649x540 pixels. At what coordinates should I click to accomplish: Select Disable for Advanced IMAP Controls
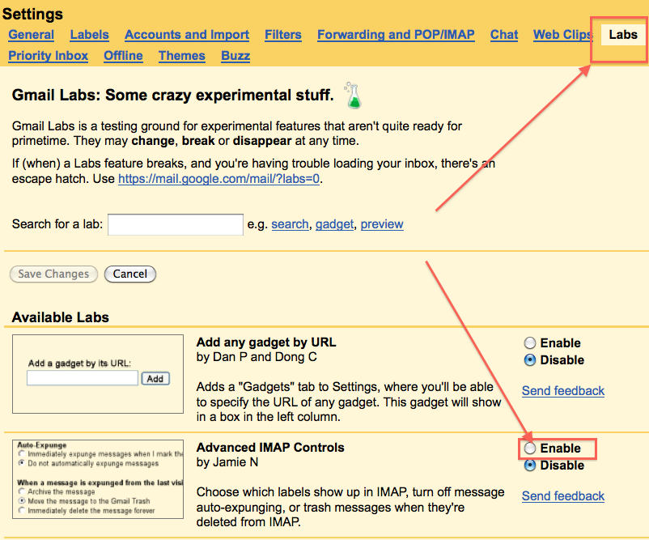tap(530, 466)
